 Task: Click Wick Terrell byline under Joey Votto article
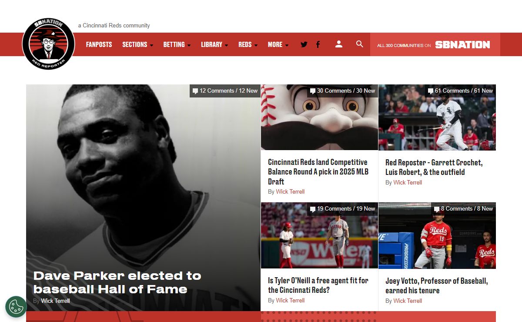[408, 301]
